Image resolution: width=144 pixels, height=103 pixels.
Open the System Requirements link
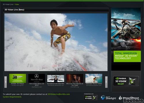12,97
